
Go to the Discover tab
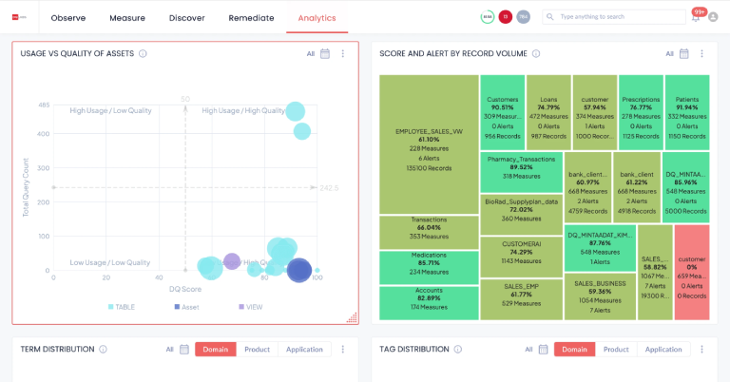(186, 18)
